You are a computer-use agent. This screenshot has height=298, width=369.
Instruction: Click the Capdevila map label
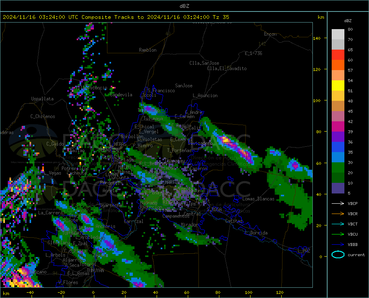tap(121, 95)
